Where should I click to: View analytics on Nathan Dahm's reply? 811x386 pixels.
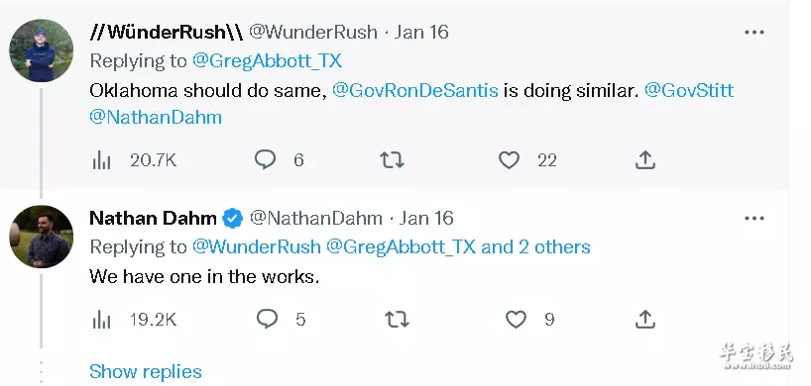pos(102,320)
